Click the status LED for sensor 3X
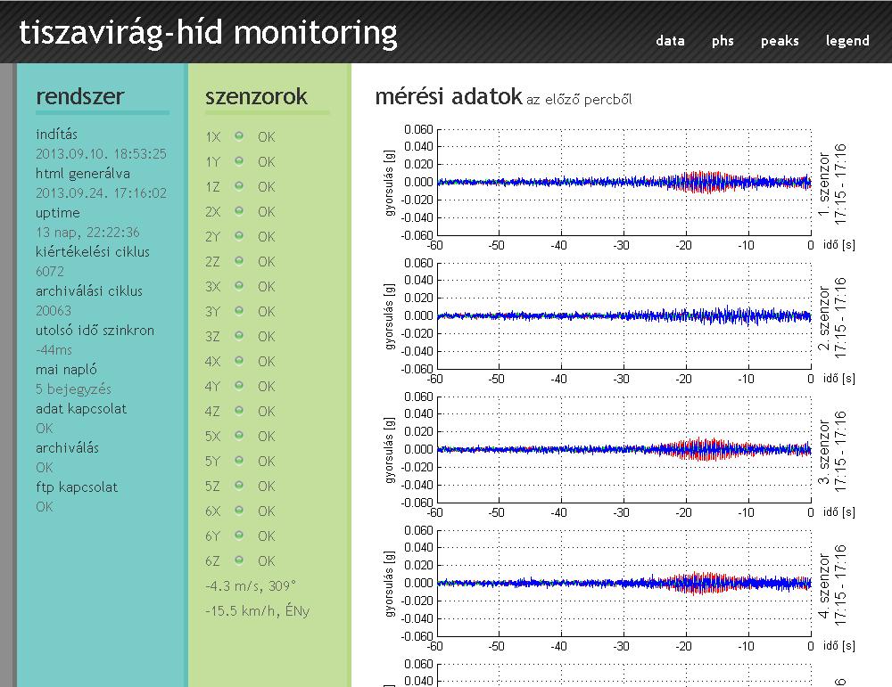The height and width of the screenshot is (687, 892). (239, 286)
